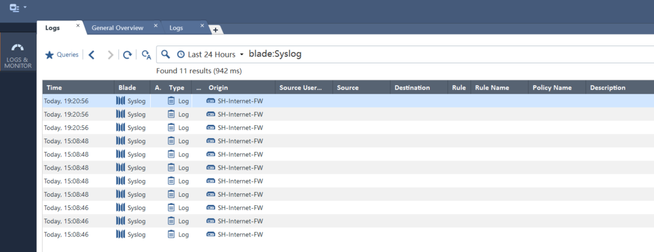This screenshot has width=654, height=252.
Task: Switch to the second Logs tab
Action: point(176,28)
